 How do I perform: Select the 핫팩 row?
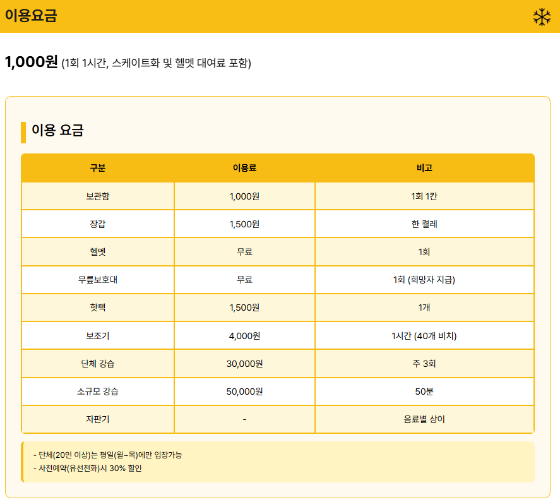98,308
